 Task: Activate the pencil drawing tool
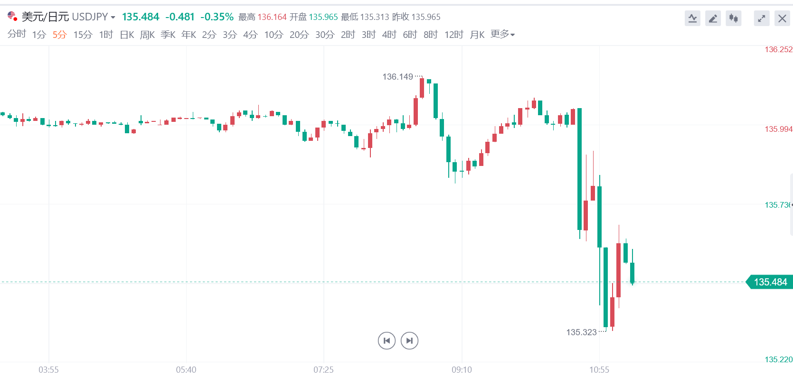[713, 18]
